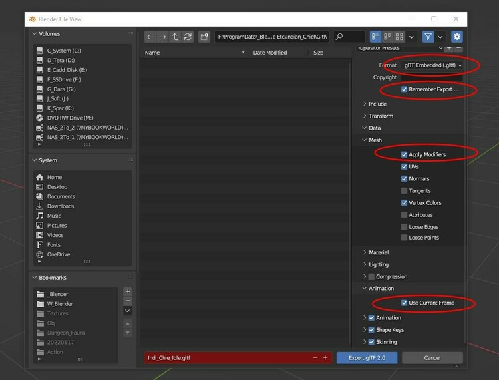Open the Format dropdown
Screen dimensions: 499x380
432,65
